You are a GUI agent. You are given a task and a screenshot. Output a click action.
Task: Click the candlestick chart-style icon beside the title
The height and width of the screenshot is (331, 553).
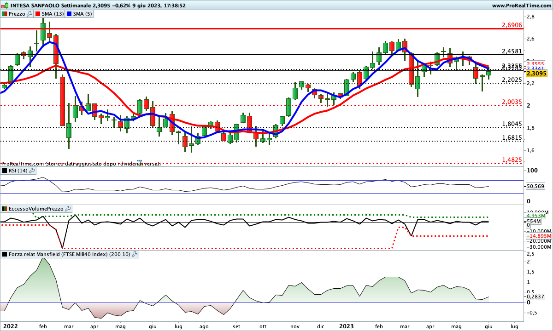[x=5, y=6]
